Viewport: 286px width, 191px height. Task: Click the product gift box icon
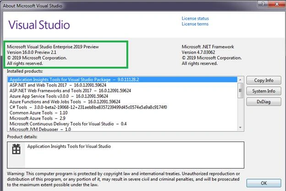(x=16, y=149)
